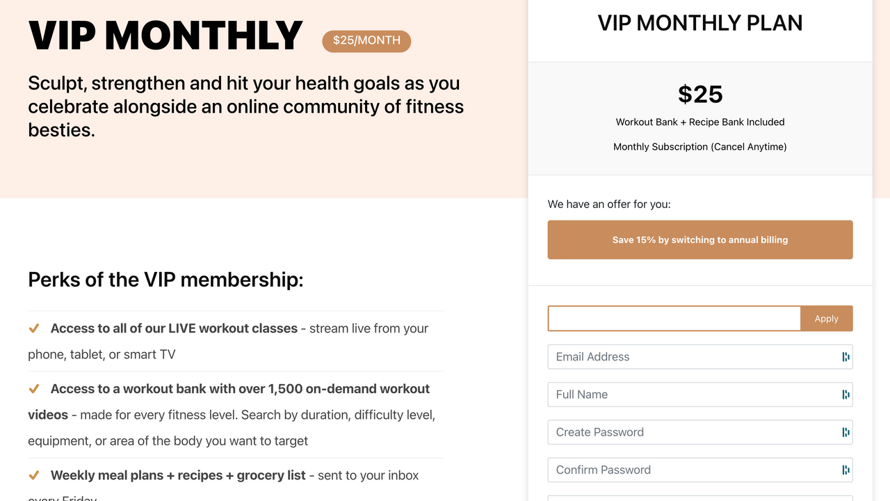890x501 pixels.
Task: Click the $25/MONTH price badge
Action: (366, 41)
